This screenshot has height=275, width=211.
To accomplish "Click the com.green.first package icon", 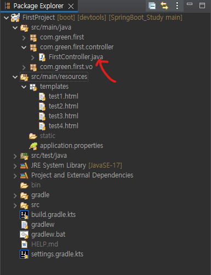I will tap(33, 38).
